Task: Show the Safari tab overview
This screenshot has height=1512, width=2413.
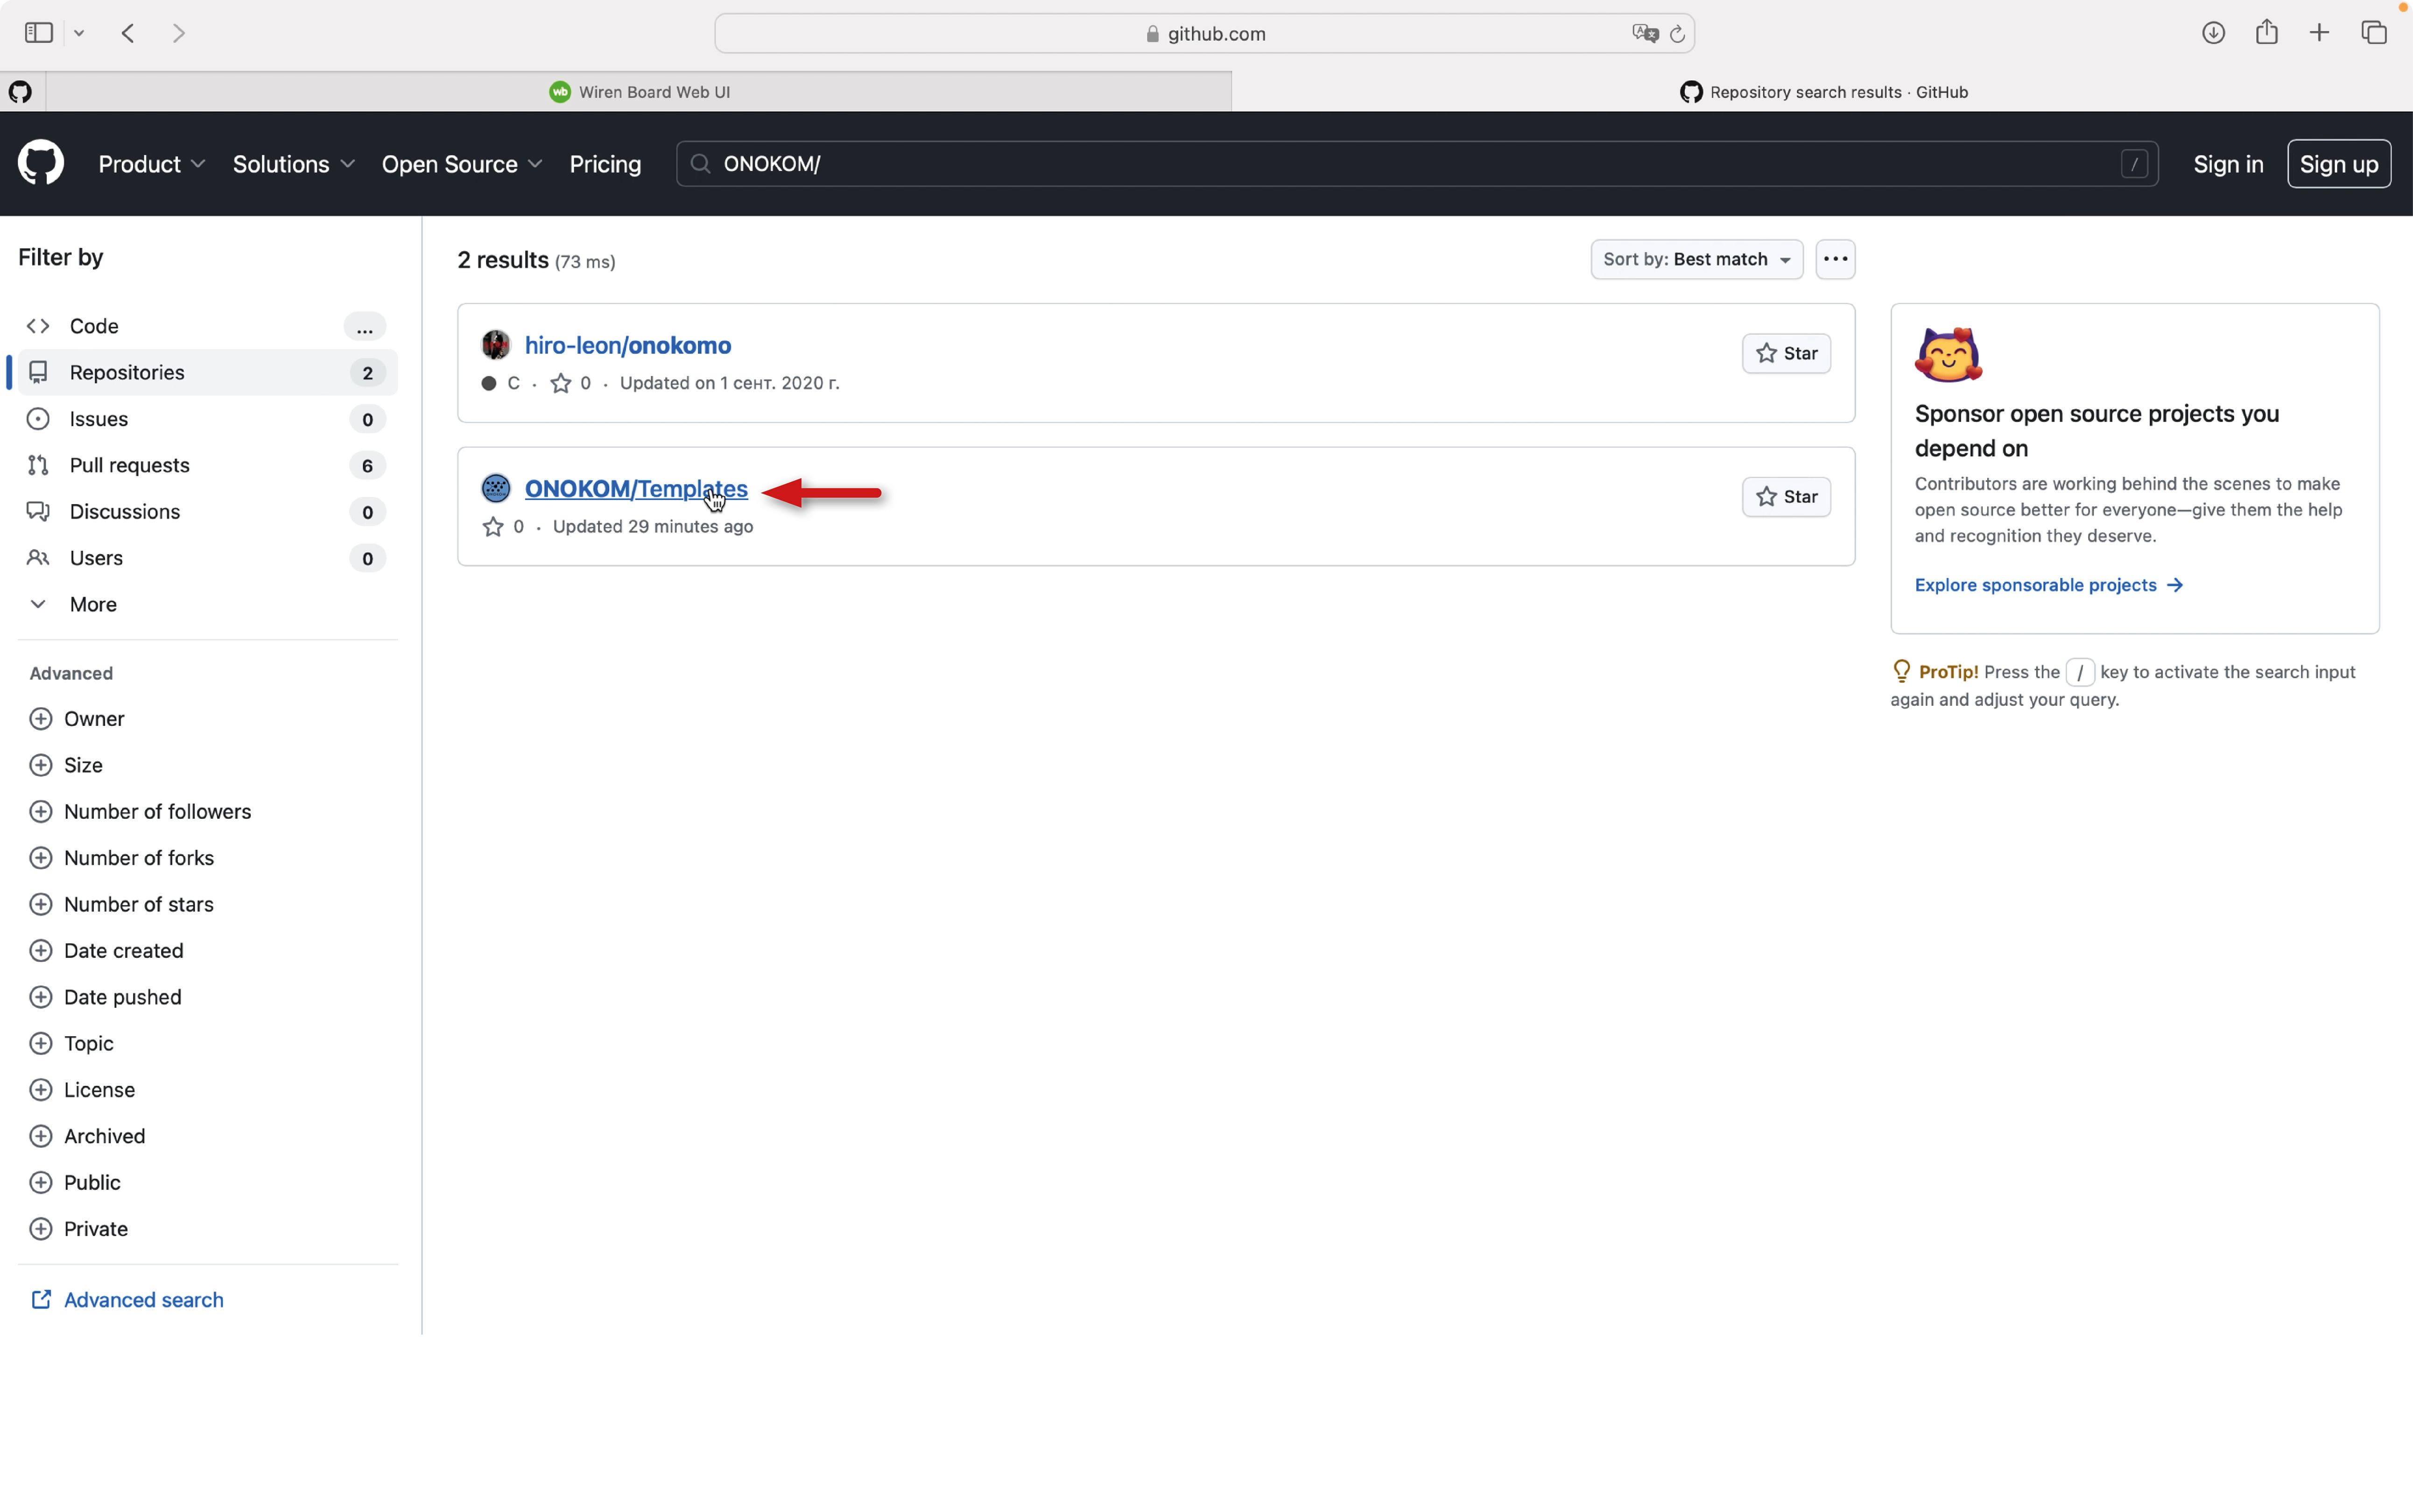Action: point(2373,33)
